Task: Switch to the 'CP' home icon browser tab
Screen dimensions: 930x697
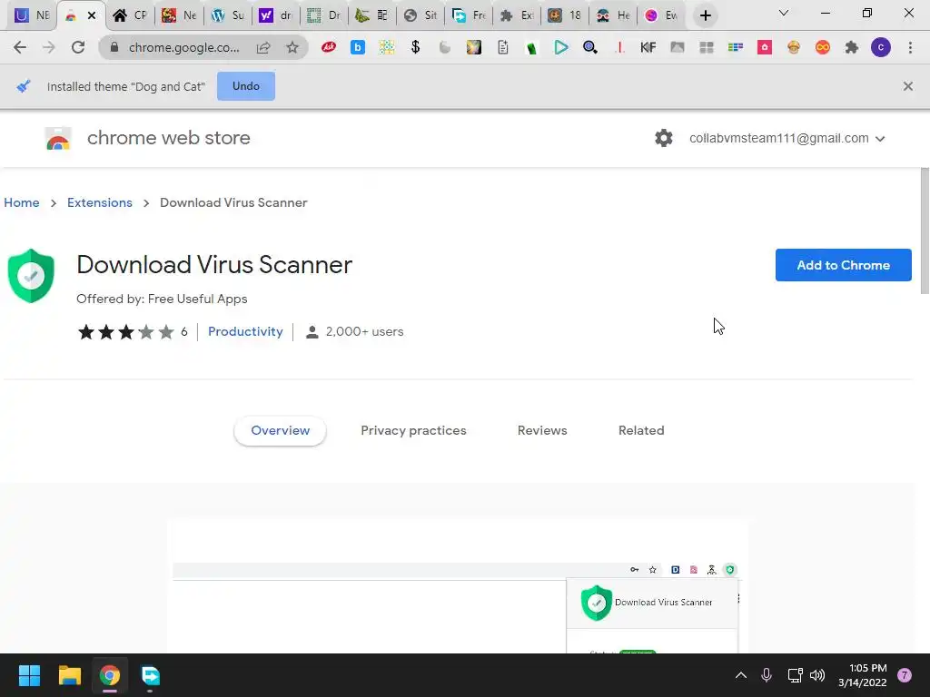Action: point(130,15)
